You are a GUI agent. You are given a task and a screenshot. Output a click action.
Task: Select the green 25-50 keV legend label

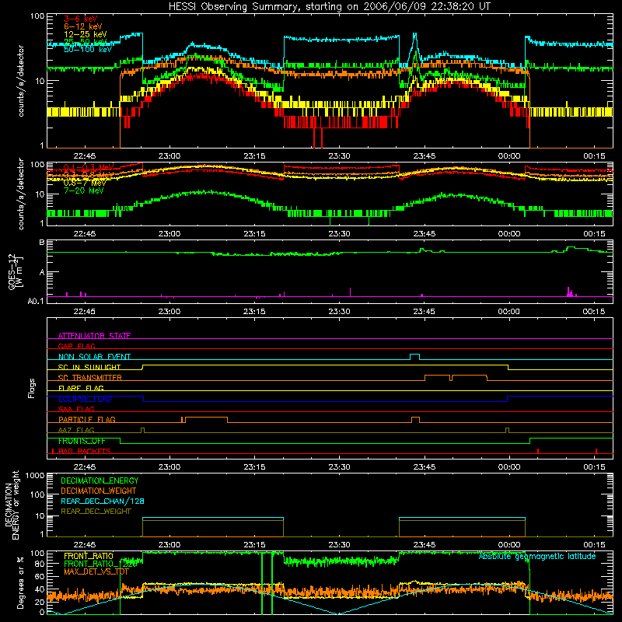(86, 42)
